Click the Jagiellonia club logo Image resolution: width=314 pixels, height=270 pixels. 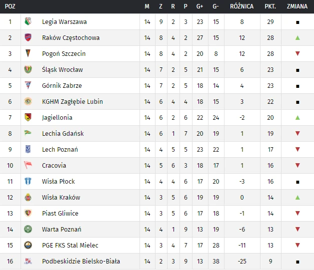28,118
